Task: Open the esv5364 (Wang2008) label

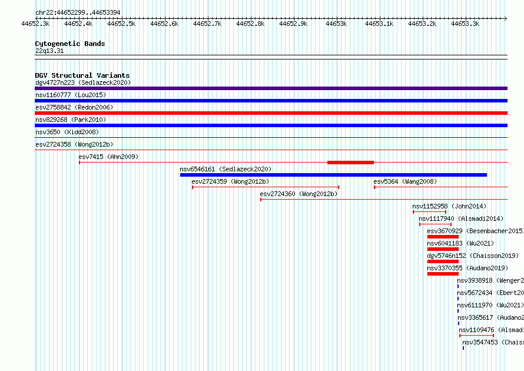Action: [x=405, y=181]
